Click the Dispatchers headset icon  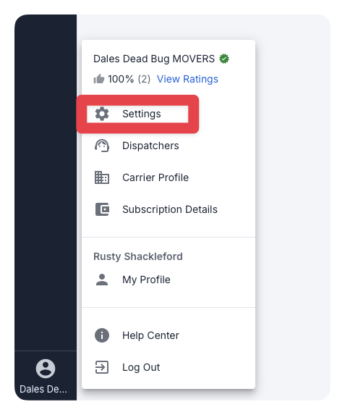click(x=102, y=146)
